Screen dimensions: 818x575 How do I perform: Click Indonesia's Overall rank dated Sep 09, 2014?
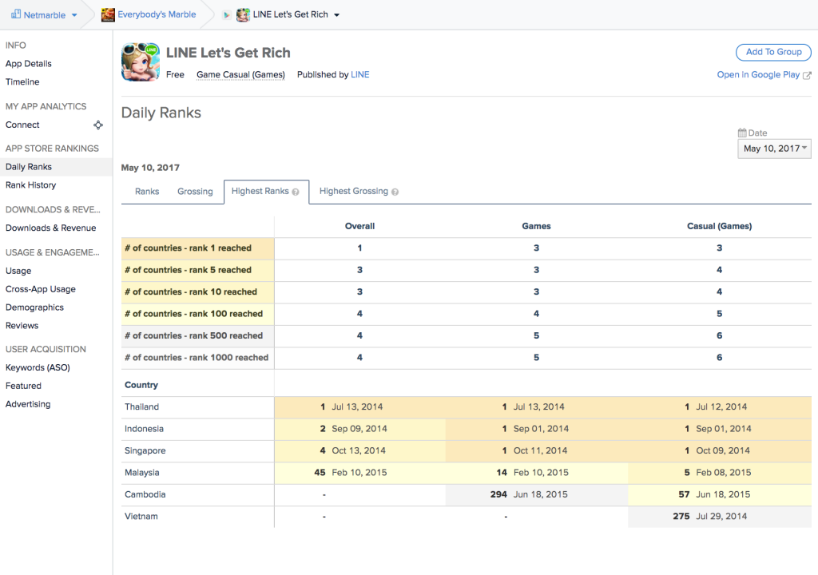click(360, 429)
